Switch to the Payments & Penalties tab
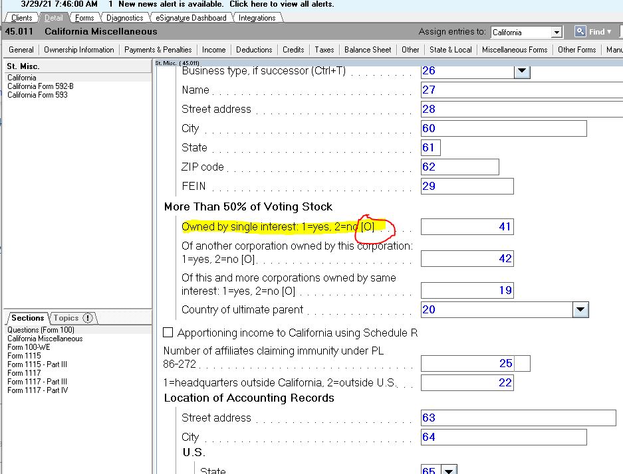623x474 pixels. tap(158, 49)
